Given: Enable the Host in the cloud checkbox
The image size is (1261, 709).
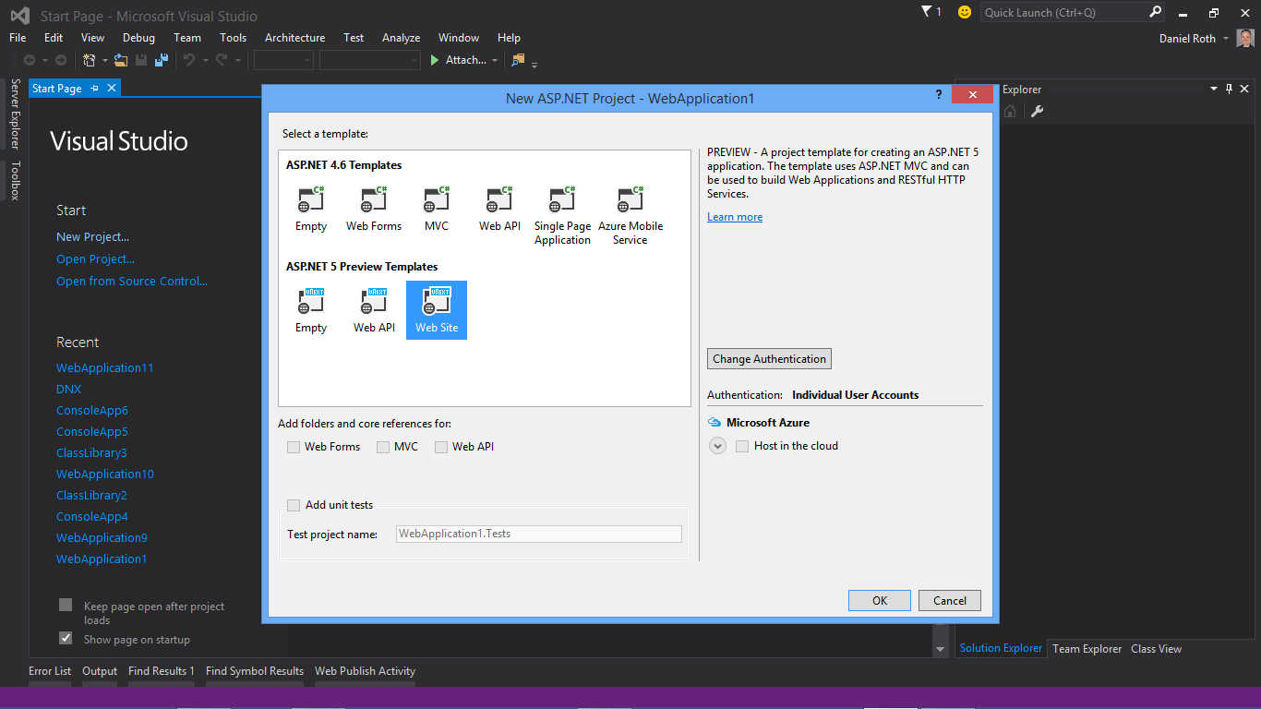Looking at the screenshot, I should click(x=742, y=446).
